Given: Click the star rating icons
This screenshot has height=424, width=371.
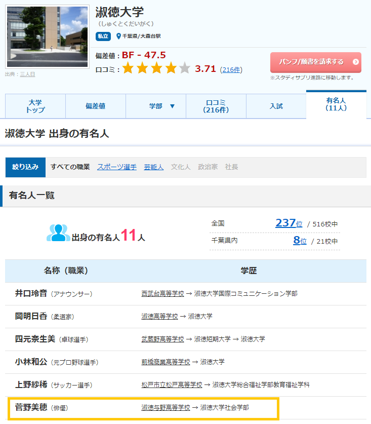Looking at the screenshot, I should click(x=156, y=68).
